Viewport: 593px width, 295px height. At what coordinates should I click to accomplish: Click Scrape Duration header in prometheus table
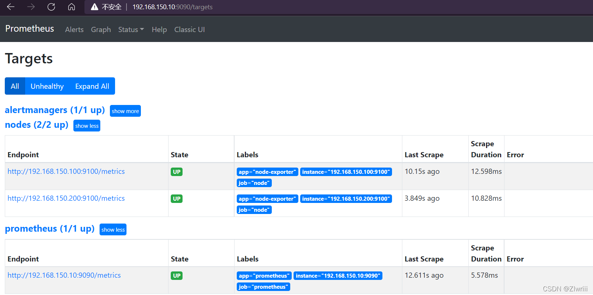486,253
